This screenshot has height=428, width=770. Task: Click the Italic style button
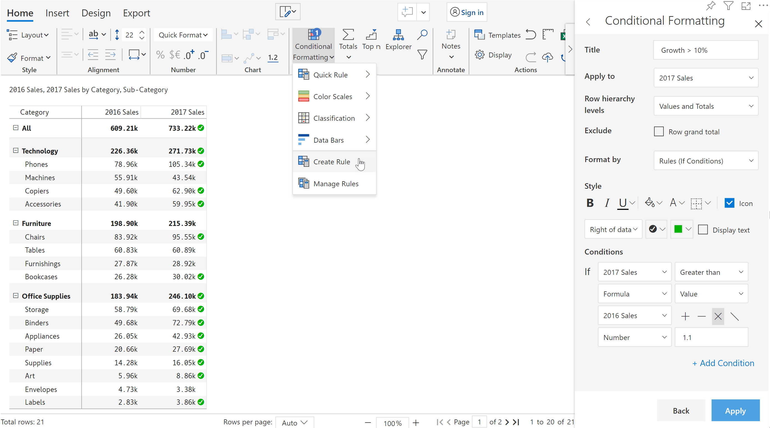607,203
